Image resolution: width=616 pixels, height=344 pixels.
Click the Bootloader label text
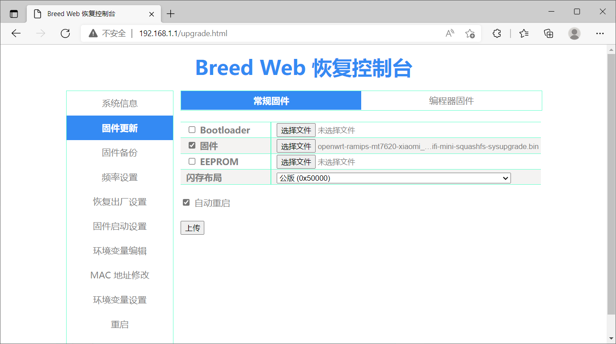click(225, 130)
